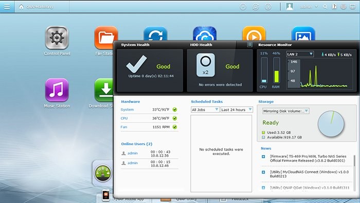Click the RAM usage bar in Resource Monitor
Viewport: 360px width, 203px height.
click(x=277, y=70)
